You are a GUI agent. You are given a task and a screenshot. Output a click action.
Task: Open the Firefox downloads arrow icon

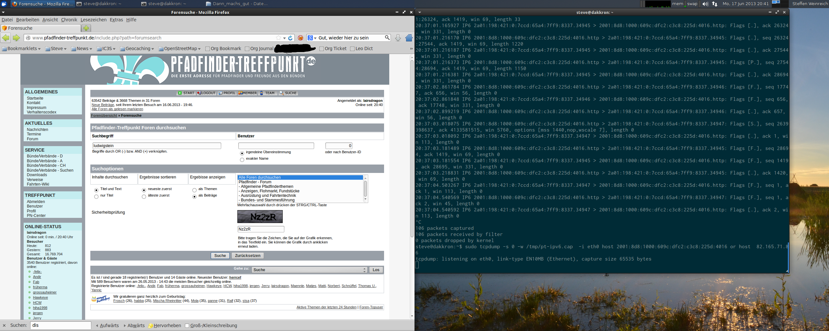click(398, 38)
